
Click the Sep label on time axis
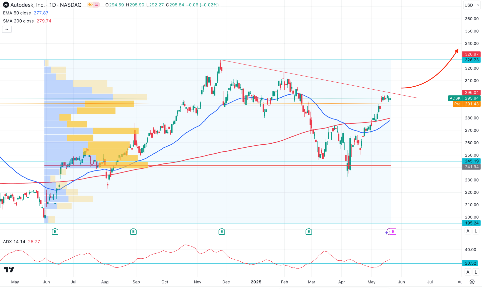pyautogui.click(x=136, y=282)
